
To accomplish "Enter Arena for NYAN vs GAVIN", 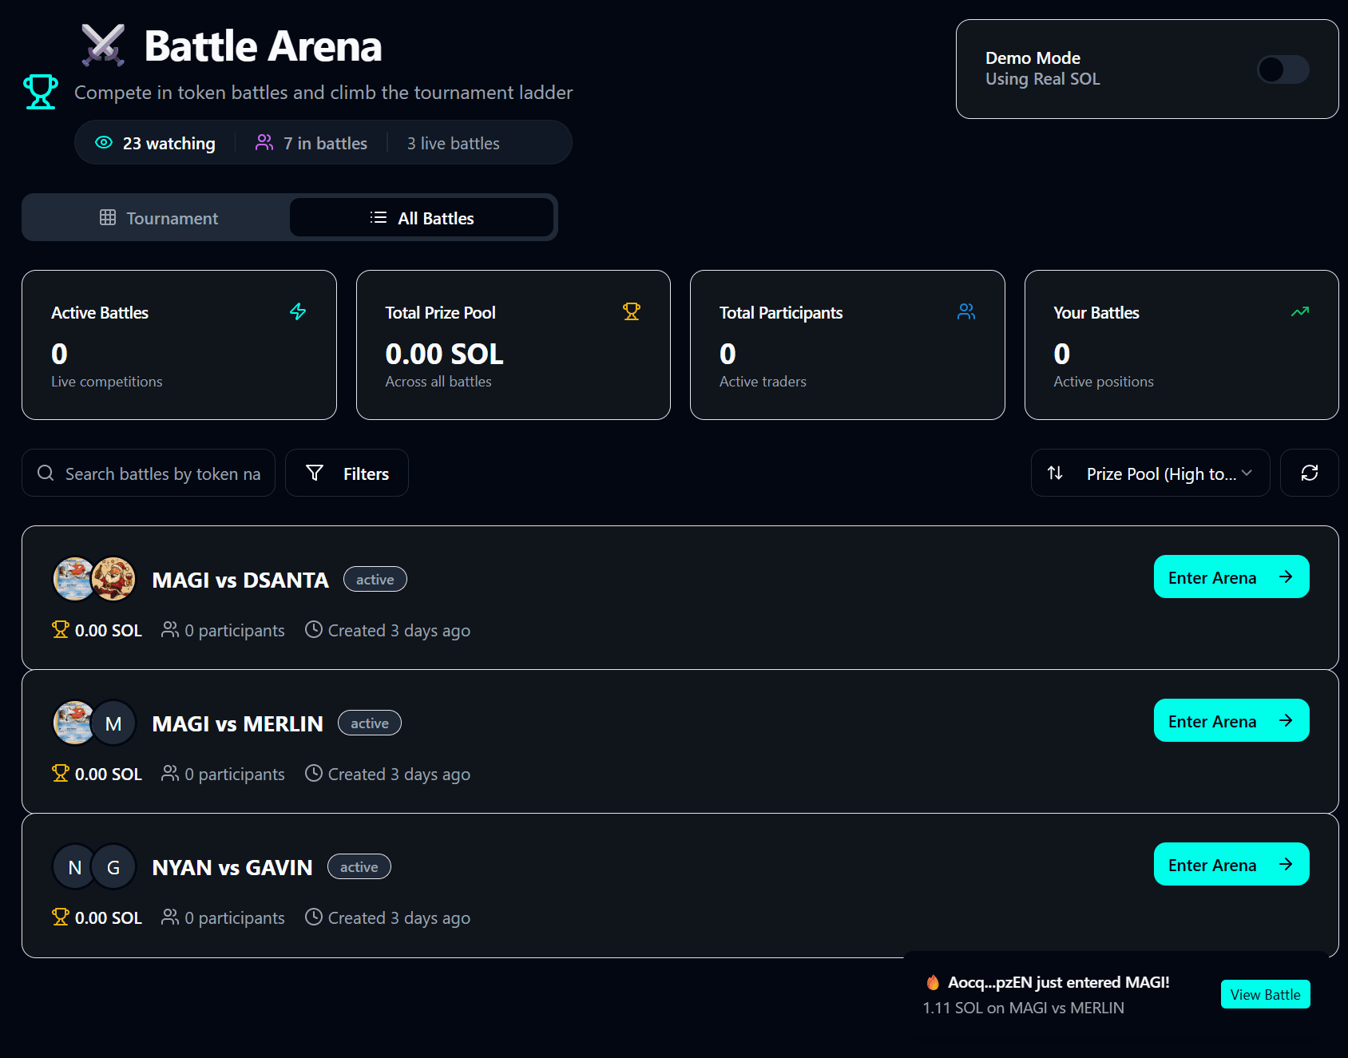I will pos(1231,864).
